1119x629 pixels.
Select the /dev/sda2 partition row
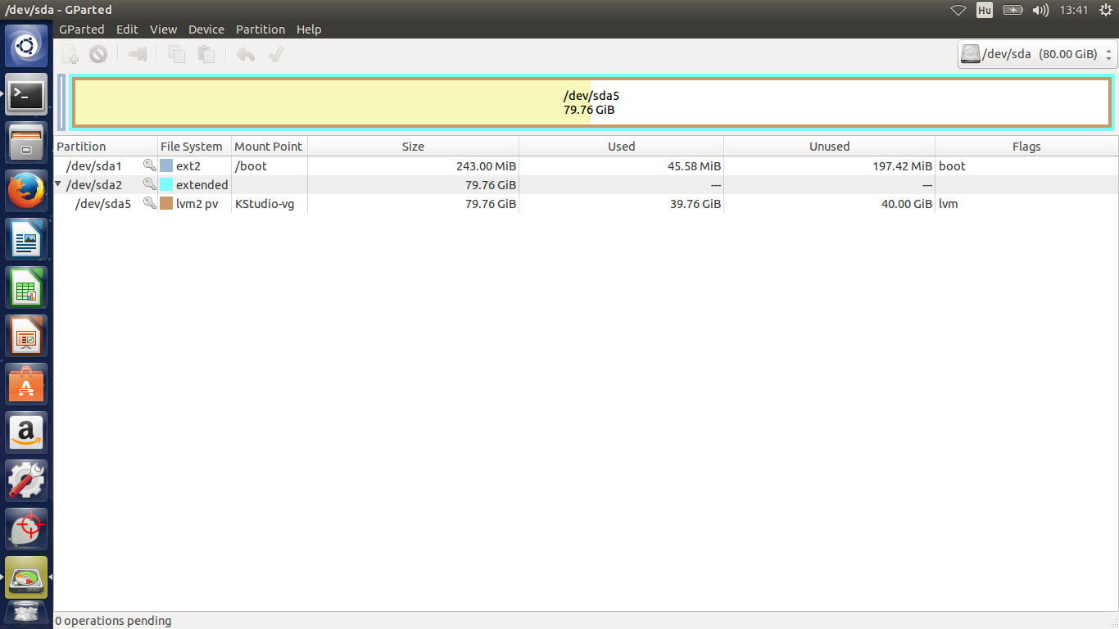click(x=586, y=184)
